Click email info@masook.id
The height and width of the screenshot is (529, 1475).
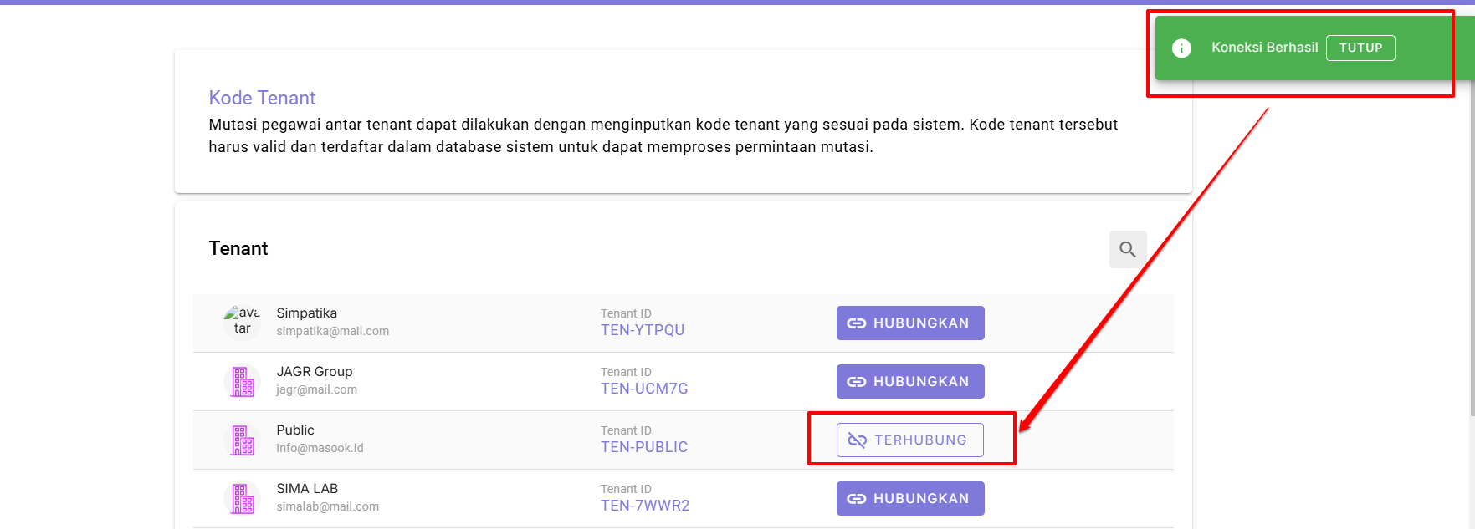click(x=320, y=448)
